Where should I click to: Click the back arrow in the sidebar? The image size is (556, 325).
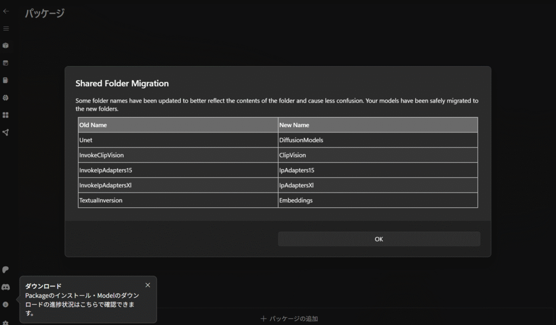click(x=6, y=11)
